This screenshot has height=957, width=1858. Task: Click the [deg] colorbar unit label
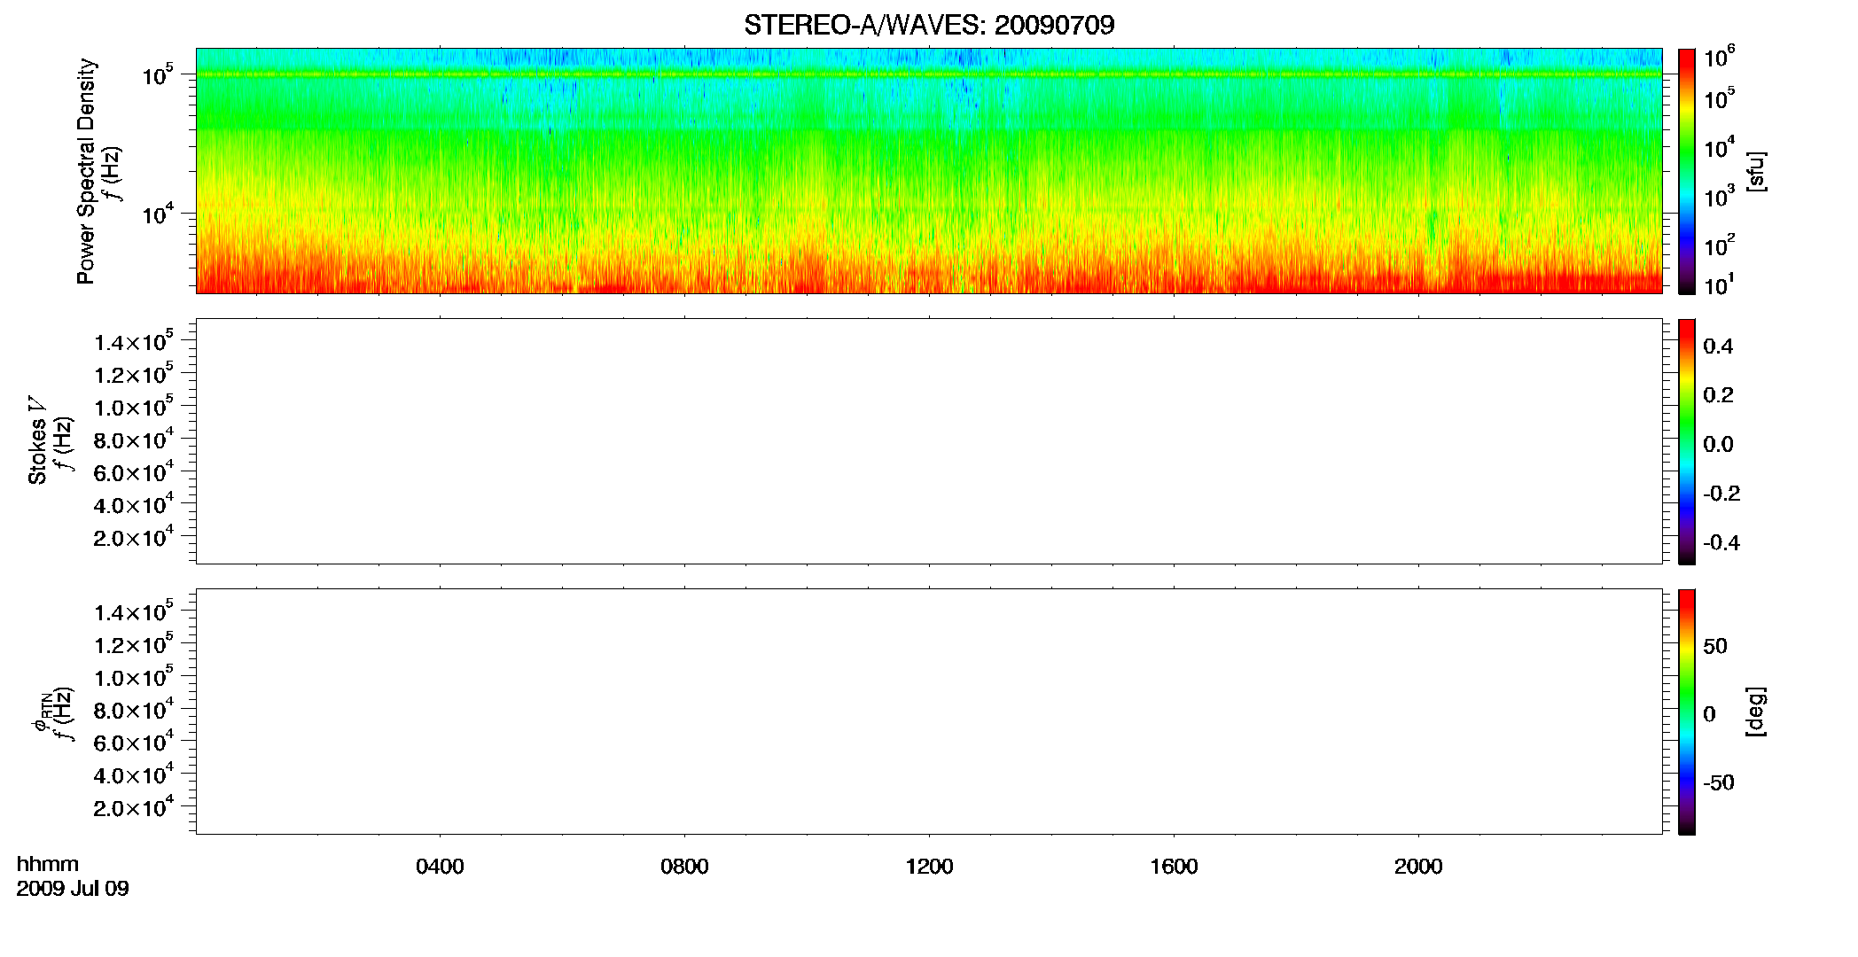1756,712
